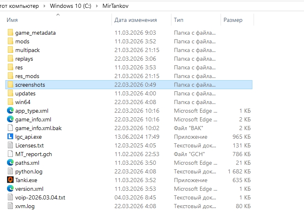
Task: Click the Edge icon of app_type.xml
Action: click(x=10, y=111)
